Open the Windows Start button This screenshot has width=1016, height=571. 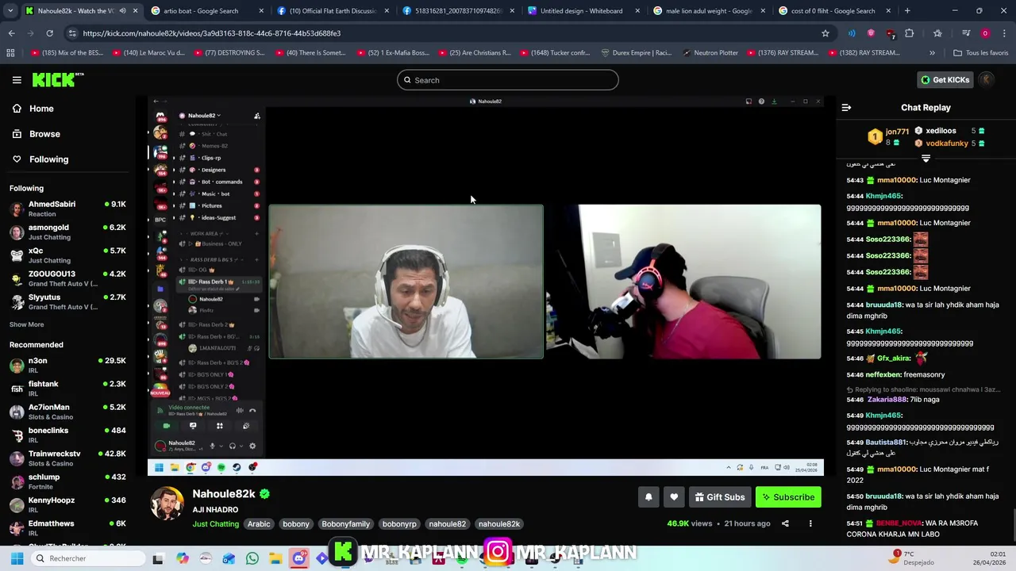point(17,558)
